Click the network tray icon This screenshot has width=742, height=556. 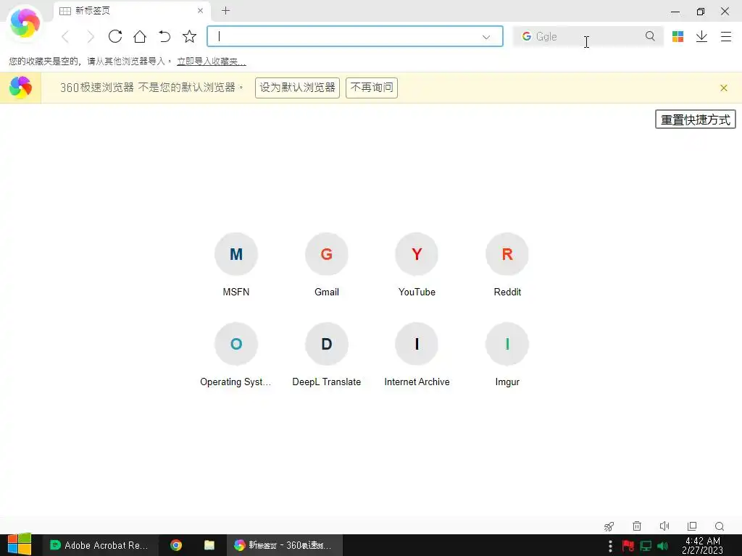(x=646, y=546)
